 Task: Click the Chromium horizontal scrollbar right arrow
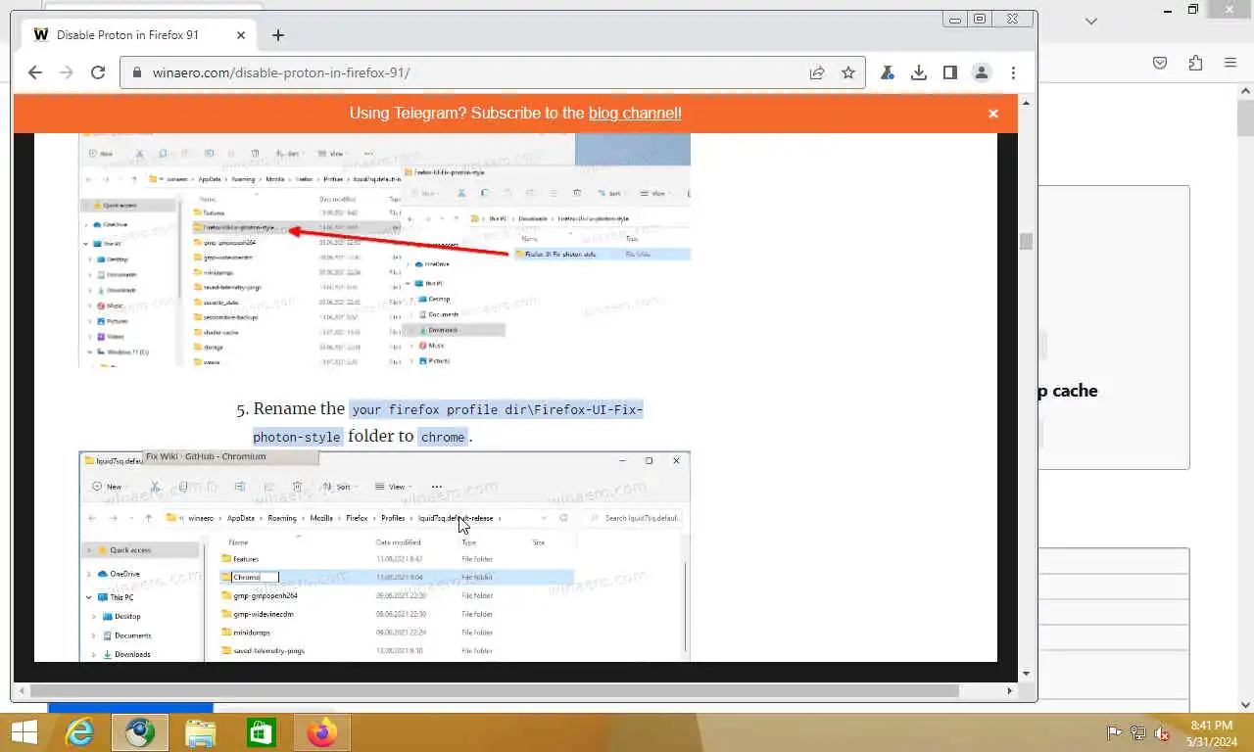(1012, 690)
